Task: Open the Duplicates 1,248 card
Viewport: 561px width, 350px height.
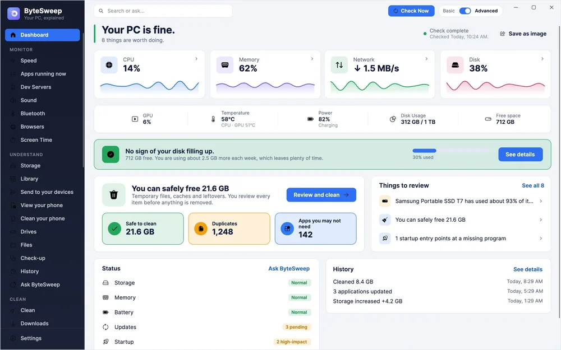Action: click(229, 228)
